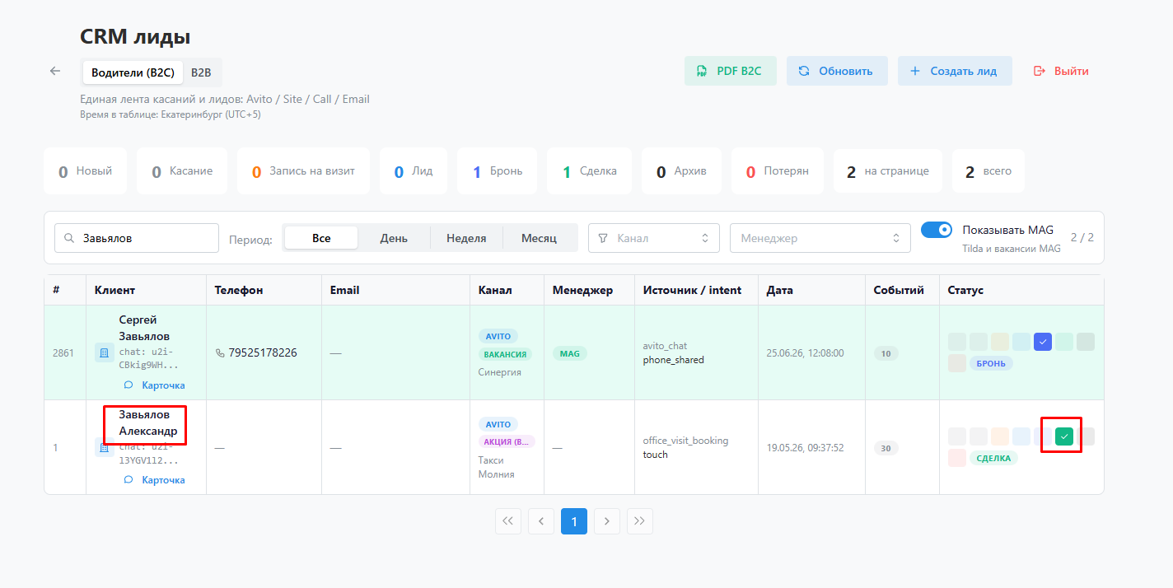The height and width of the screenshot is (588, 1173).
Task: Filter by the Архив counter card
Action: point(681,171)
